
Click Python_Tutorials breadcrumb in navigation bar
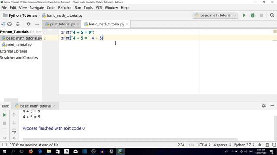(20, 15)
